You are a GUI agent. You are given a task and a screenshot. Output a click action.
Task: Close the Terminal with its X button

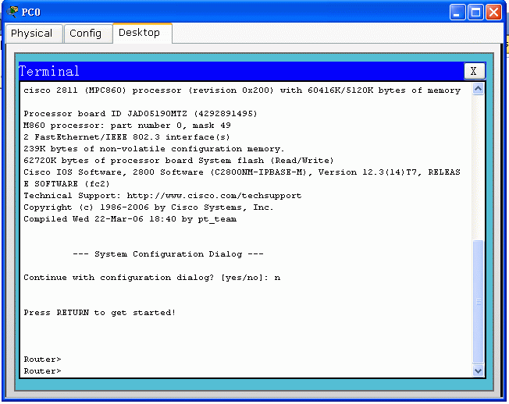tap(474, 71)
